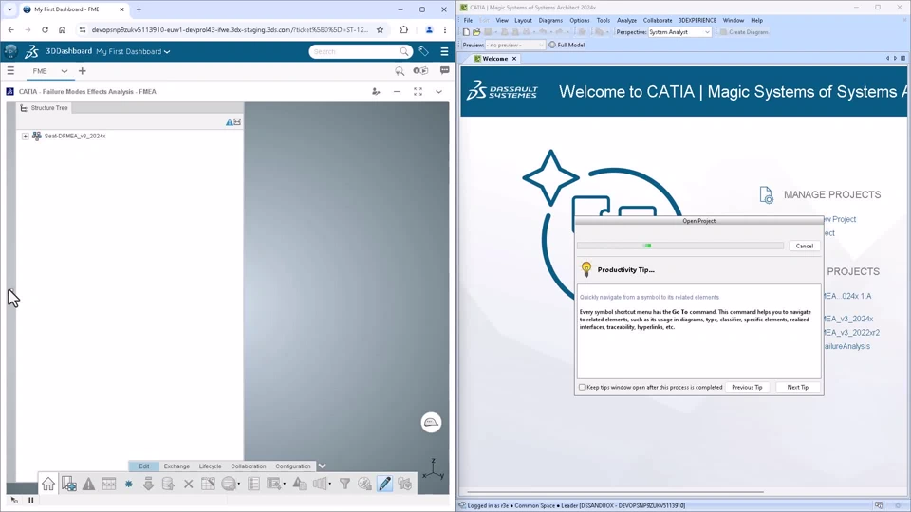Maximize the FMEA widget with fullscreen icon
911x512 pixels.
(418, 92)
